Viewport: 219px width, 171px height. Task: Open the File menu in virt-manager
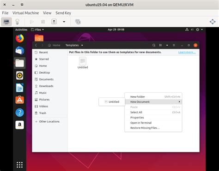[x=5, y=13]
